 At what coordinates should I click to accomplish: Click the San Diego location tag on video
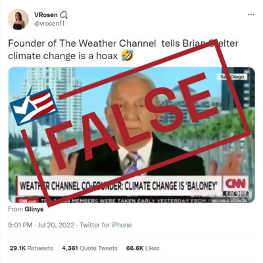pos(232,77)
